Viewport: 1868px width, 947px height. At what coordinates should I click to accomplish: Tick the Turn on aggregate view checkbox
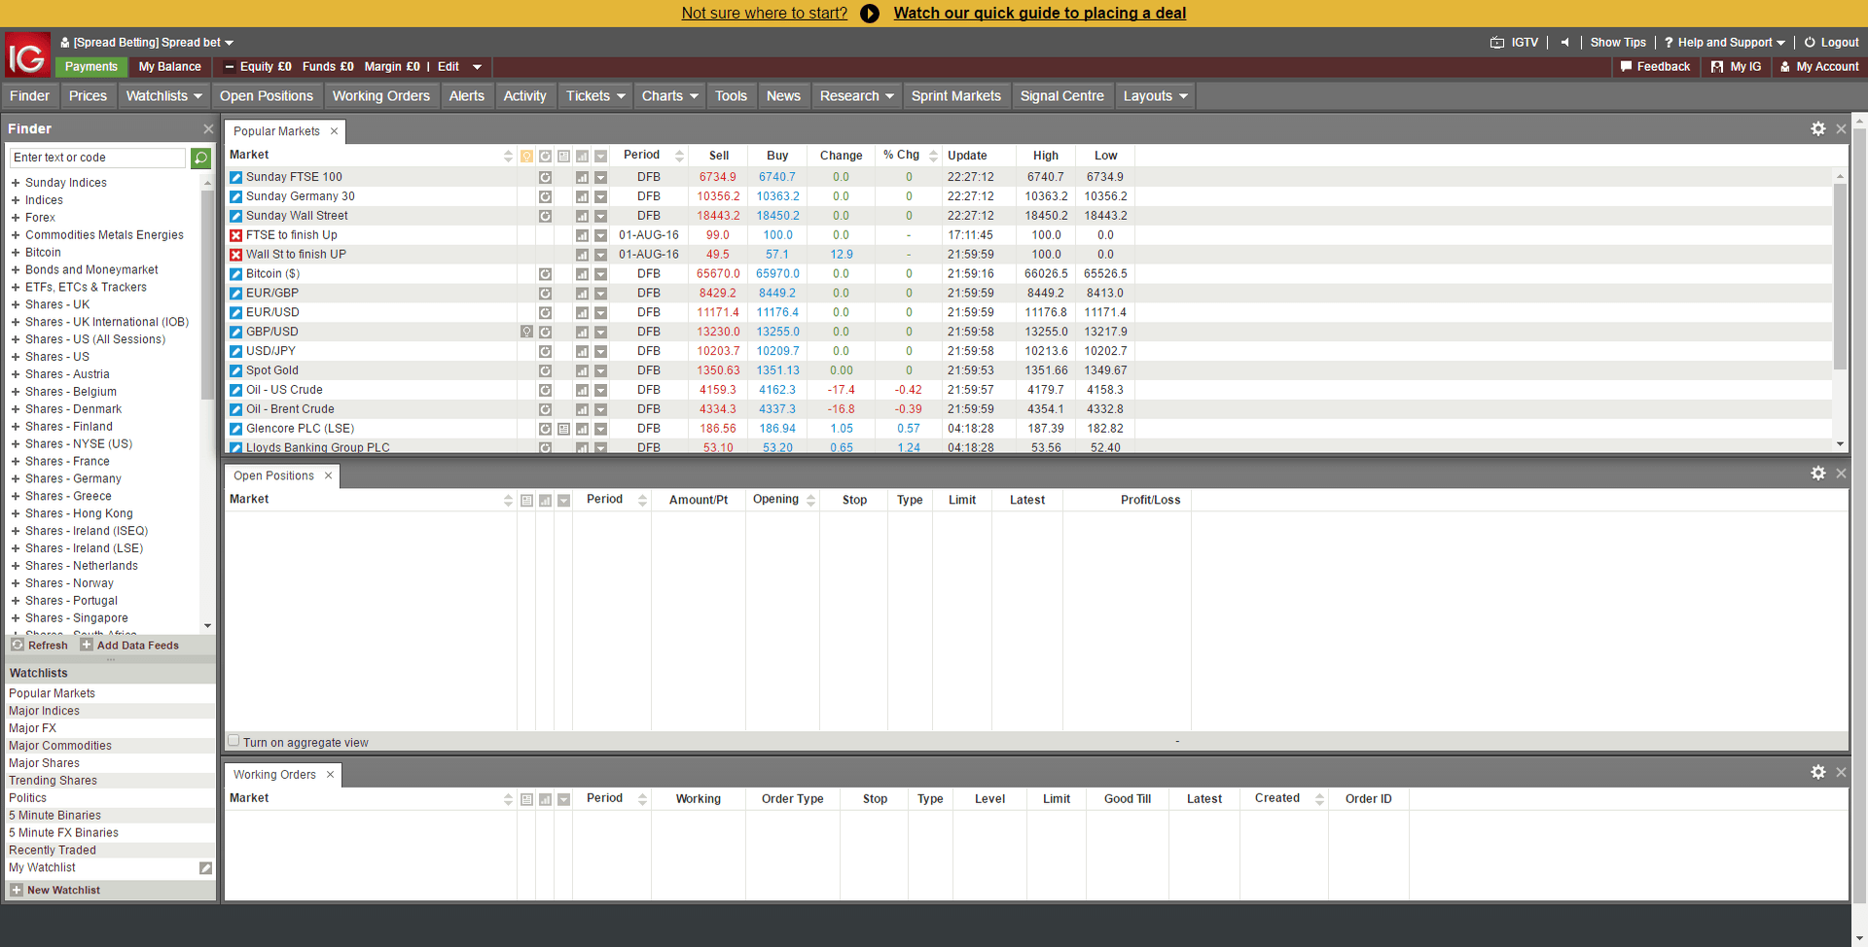233,741
